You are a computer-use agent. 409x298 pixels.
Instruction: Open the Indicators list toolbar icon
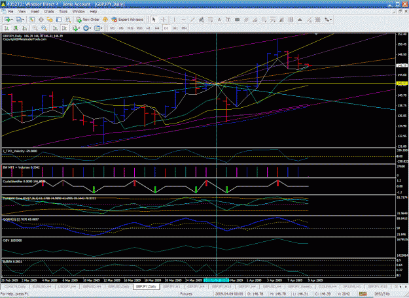pyautogui.click(x=75, y=28)
